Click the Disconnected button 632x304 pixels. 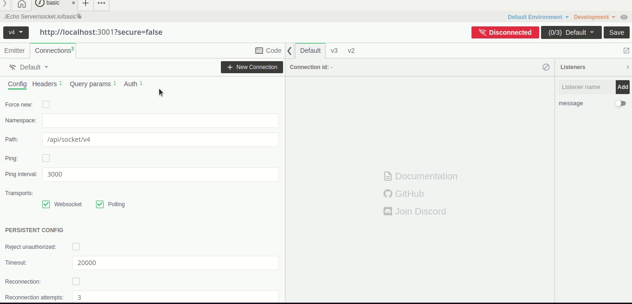(x=505, y=32)
